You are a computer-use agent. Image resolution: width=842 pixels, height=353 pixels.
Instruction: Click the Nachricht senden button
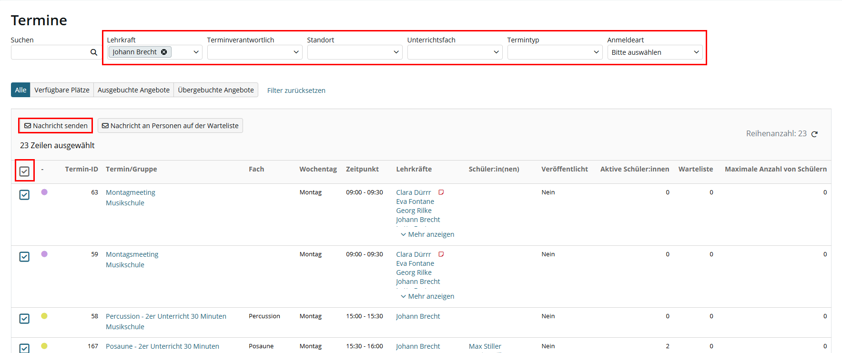56,126
